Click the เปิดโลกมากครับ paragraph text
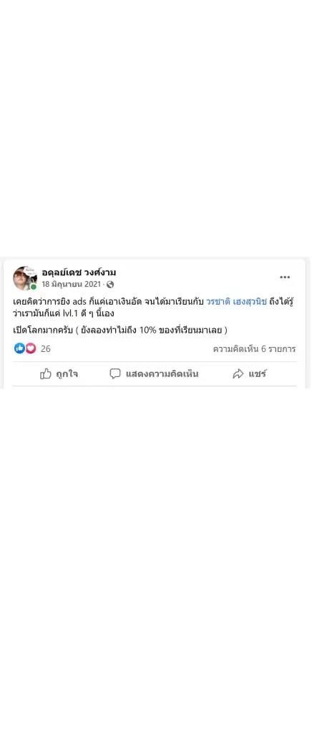This screenshot has height=734, width=312. coord(120,330)
